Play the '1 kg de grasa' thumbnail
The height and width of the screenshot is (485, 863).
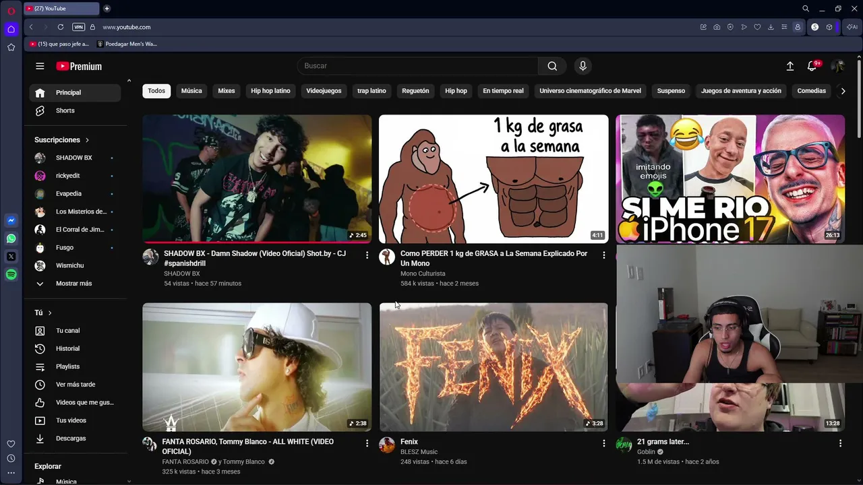(494, 179)
